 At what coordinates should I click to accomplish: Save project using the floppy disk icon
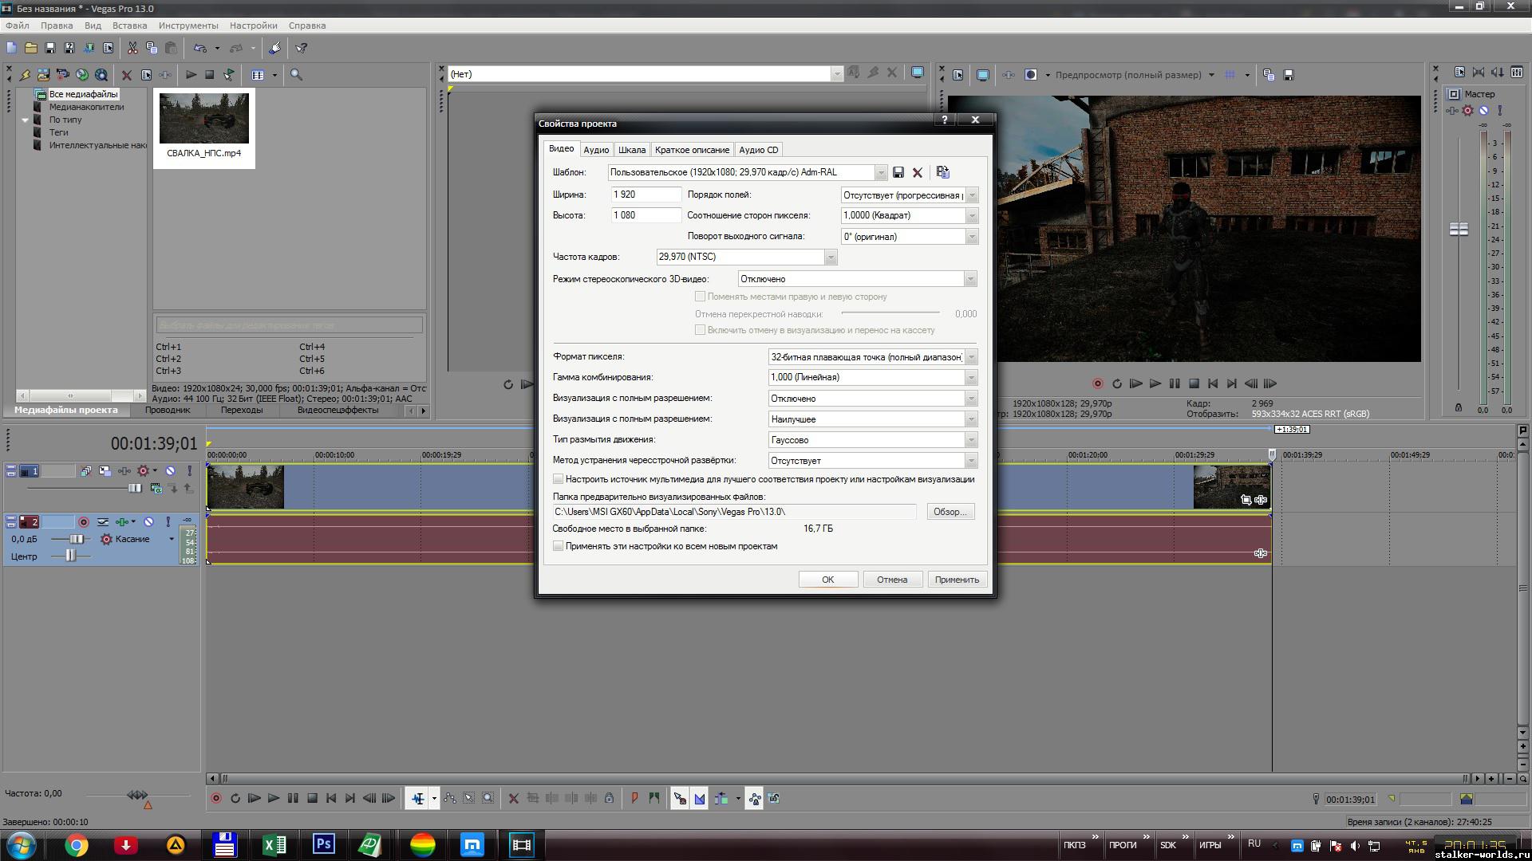point(50,48)
